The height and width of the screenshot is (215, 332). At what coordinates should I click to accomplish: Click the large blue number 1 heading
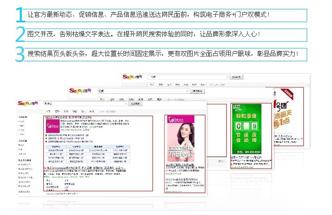point(19,15)
